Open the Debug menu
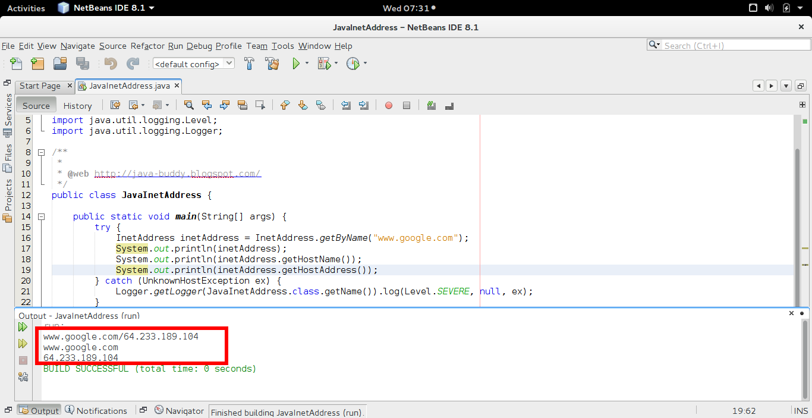The image size is (812, 418). tap(199, 46)
